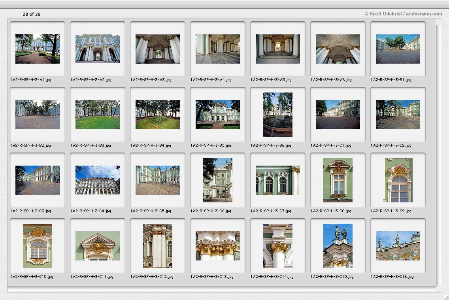The height and width of the screenshot is (300, 449).
Task: Select thumbnail 1A2-R-SP-H-3-C14.jpg
Action: 278,245
